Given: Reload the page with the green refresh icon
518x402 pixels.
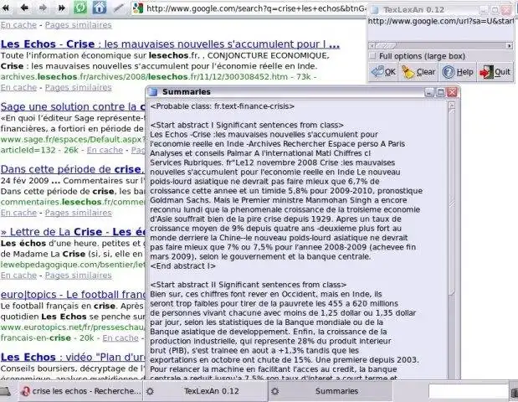Looking at the screenshot, I should tap(80, 8).
